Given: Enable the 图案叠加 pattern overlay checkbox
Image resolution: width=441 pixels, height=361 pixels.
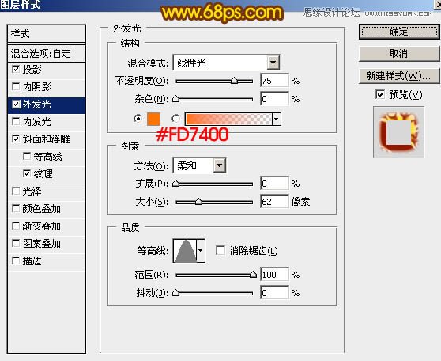Looking at the screenshot, I should tap(16, 243).
